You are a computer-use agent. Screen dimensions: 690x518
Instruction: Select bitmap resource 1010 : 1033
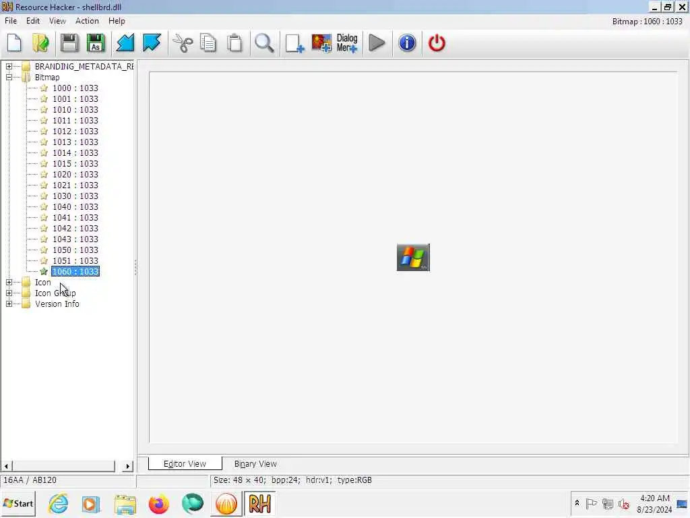(75, 110)
